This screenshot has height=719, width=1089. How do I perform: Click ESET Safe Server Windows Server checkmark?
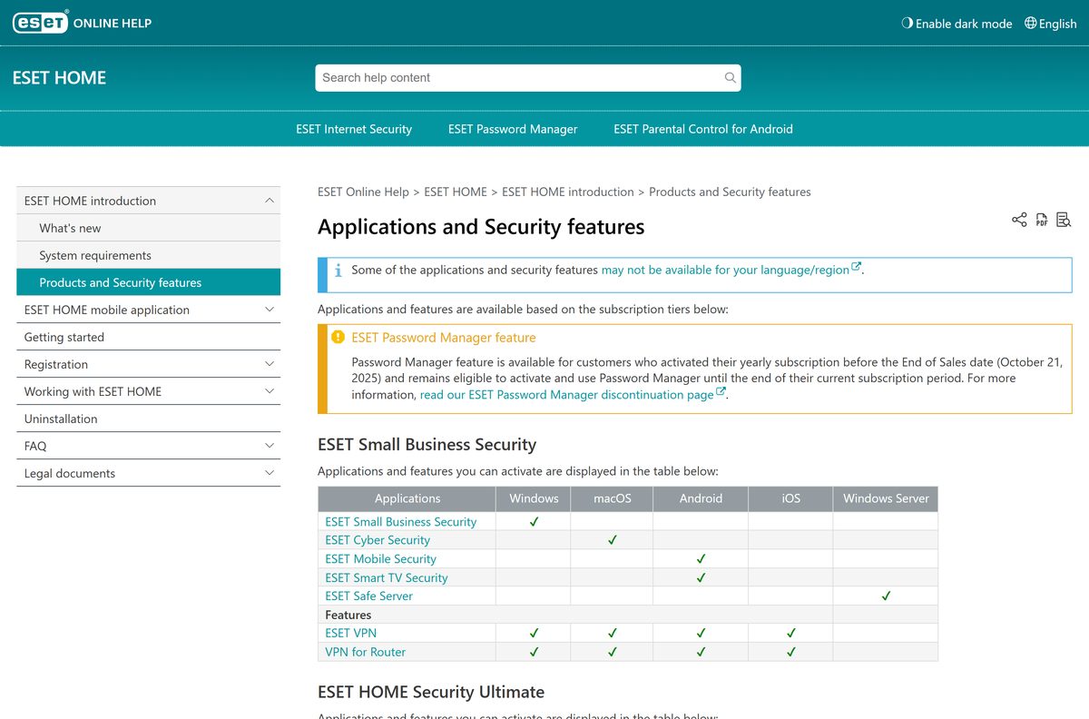[x=886, y=596]
